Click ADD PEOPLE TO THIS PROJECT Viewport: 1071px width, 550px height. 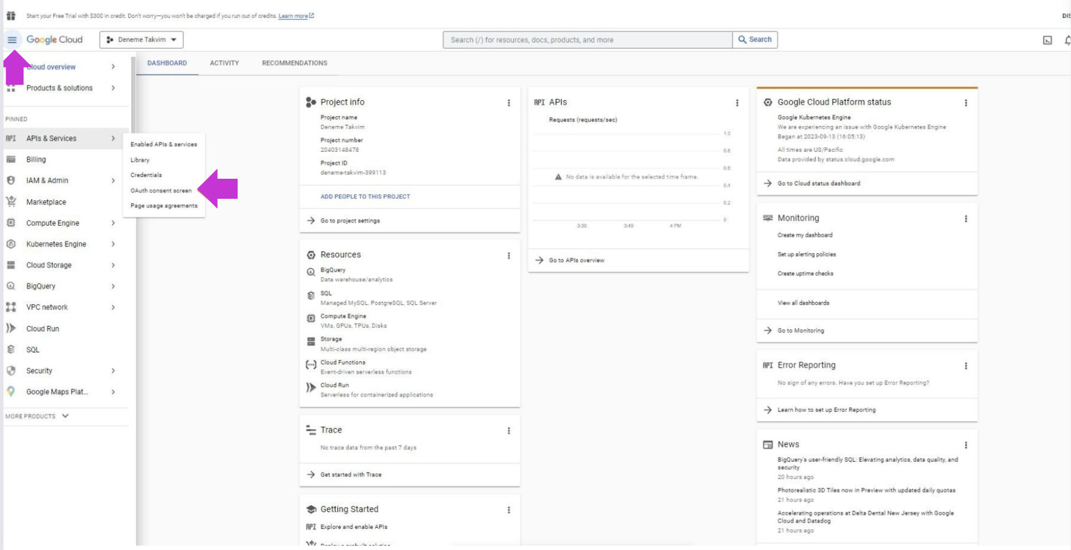pos(365,197)
